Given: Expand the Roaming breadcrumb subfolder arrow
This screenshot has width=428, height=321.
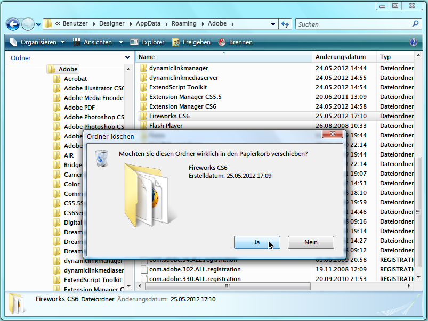Looking at the screenshot, I should [x=203, y=24].
